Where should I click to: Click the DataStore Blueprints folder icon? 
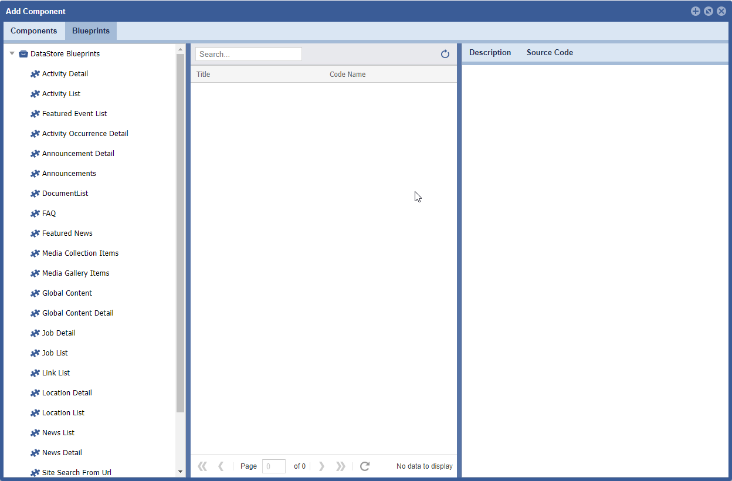click(x=23, y=53)
